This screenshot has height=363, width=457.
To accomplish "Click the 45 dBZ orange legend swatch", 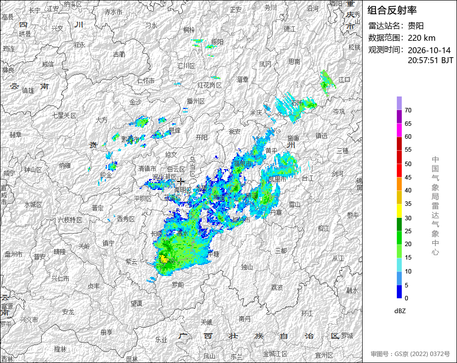I will (x=399, y=184).
